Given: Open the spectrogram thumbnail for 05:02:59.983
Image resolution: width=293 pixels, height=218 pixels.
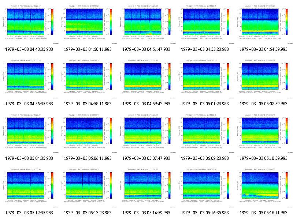Looking at the screenshot, I should tap(264, 79).
